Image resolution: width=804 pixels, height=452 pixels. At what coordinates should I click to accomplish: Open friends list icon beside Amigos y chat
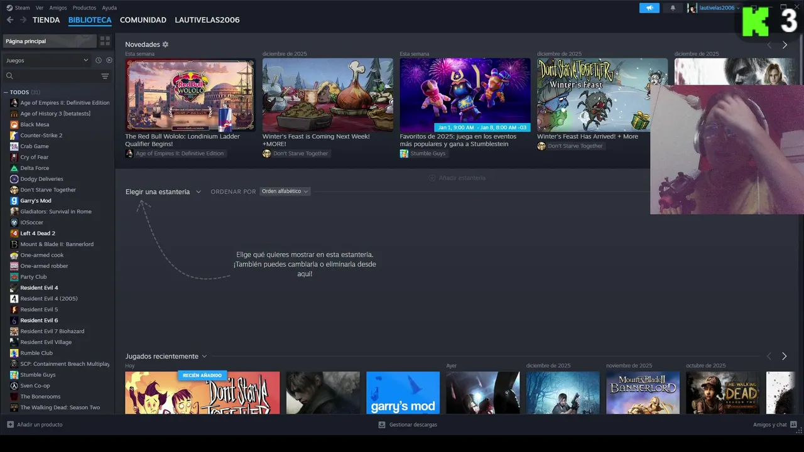click(x=793, y=424)
